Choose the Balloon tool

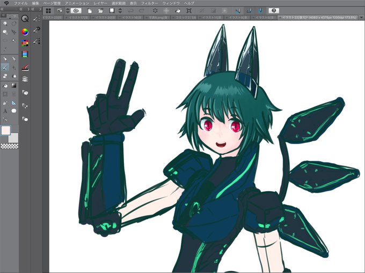14,111
